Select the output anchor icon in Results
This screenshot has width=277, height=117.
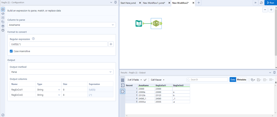(123, 91)
